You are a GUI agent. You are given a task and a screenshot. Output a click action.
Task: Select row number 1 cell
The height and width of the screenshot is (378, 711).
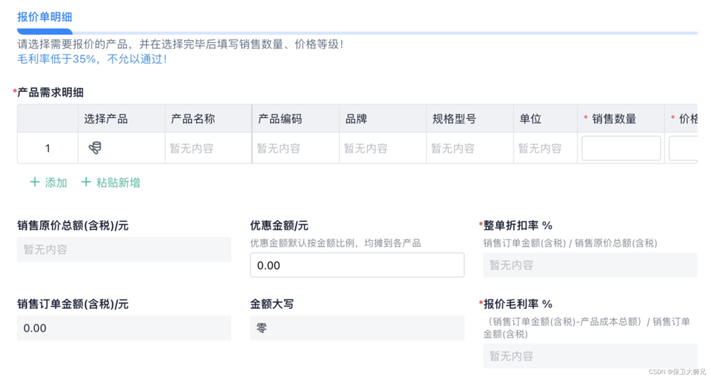48,148
